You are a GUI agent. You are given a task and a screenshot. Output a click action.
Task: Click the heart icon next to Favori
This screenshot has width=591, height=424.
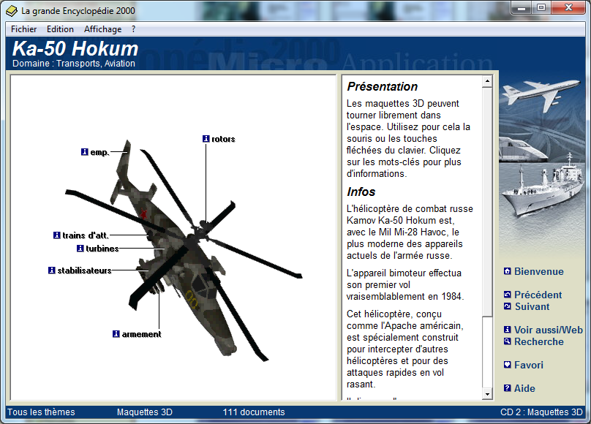pos(508,365)
